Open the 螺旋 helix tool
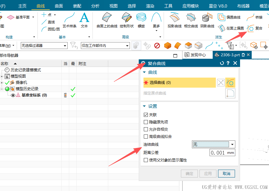 tap(141, 20)
